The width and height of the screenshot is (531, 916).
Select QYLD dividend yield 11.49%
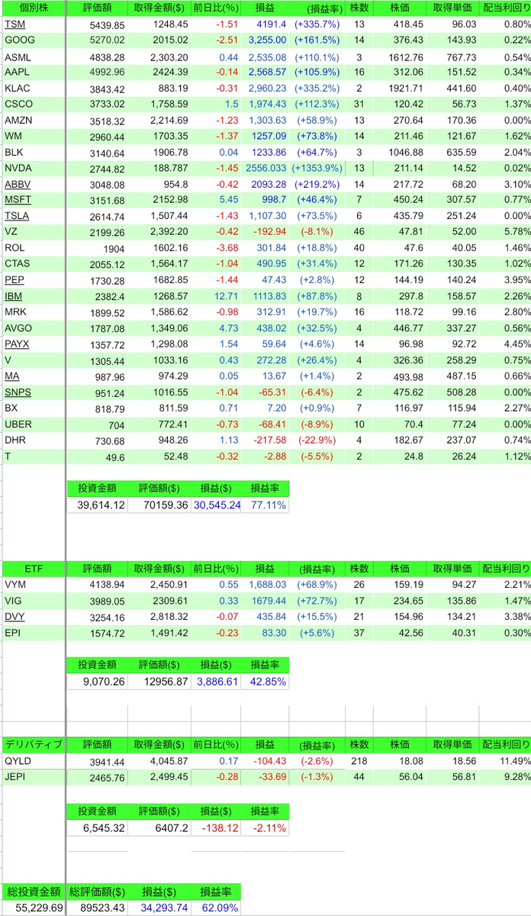click(x=505, y=761)
